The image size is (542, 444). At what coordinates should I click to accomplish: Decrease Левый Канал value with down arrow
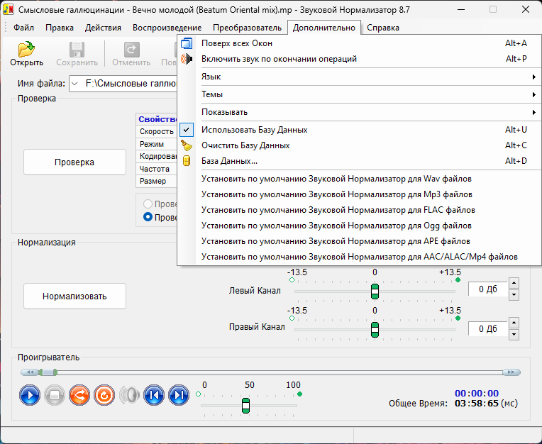pyautogui.click(x=514, y=295)
